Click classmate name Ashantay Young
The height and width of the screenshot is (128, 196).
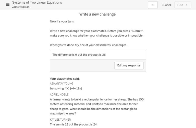point(62,84)
